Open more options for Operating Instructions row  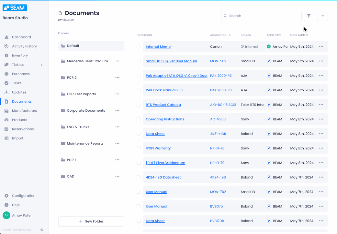pos(321,119)
